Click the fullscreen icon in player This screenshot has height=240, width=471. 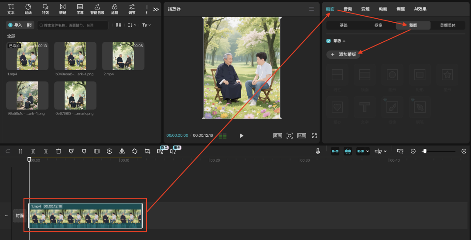coord(314,136)
